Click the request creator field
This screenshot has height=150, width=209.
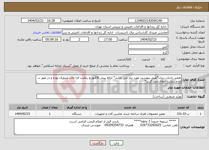[x=115, y=32]
